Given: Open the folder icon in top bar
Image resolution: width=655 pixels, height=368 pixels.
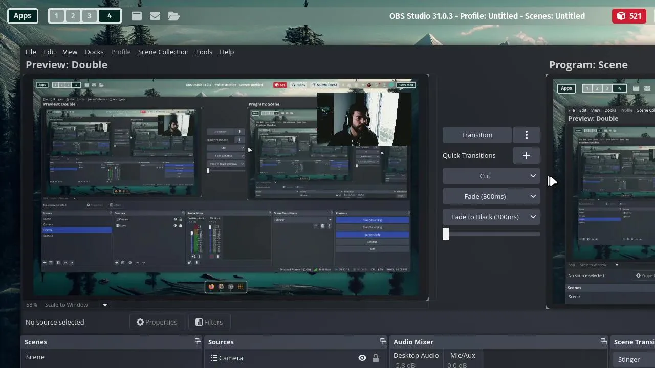Looking at the screenshot, I should click(x=174, y=16).
